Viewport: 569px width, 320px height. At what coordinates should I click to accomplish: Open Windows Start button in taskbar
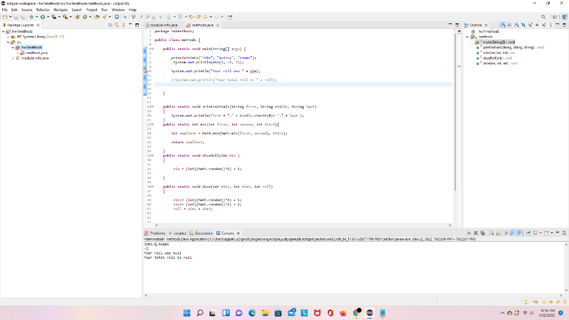click(187, 313)
